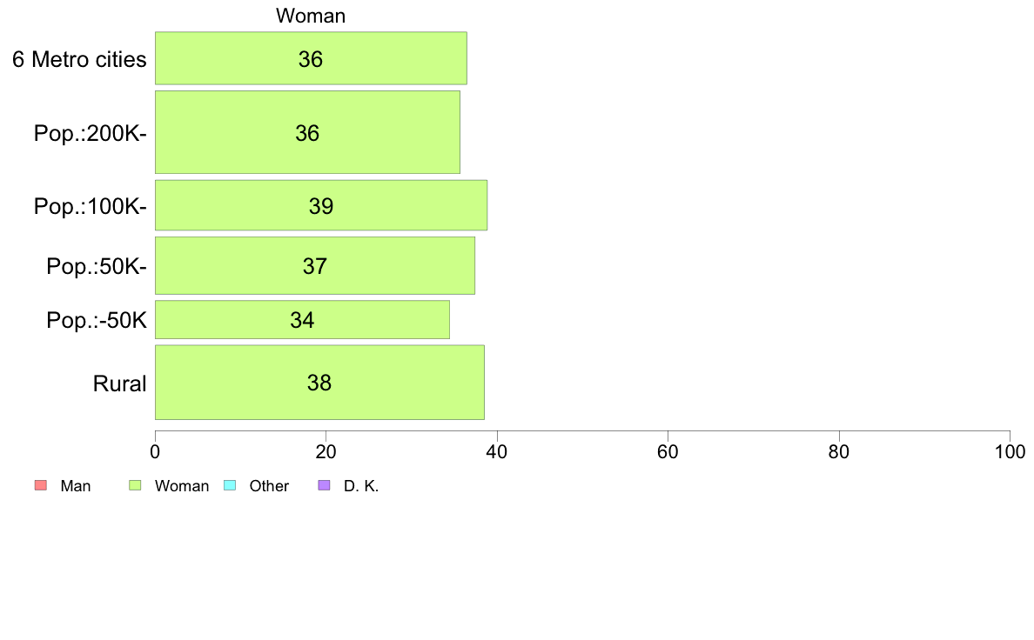Click the 100 tick on the x-axis
This screenshot has width=1034, height=640.
(x=1010, y=451)
